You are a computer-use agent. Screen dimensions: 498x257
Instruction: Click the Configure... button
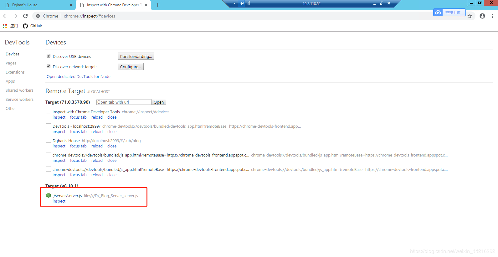click(131, 67)
